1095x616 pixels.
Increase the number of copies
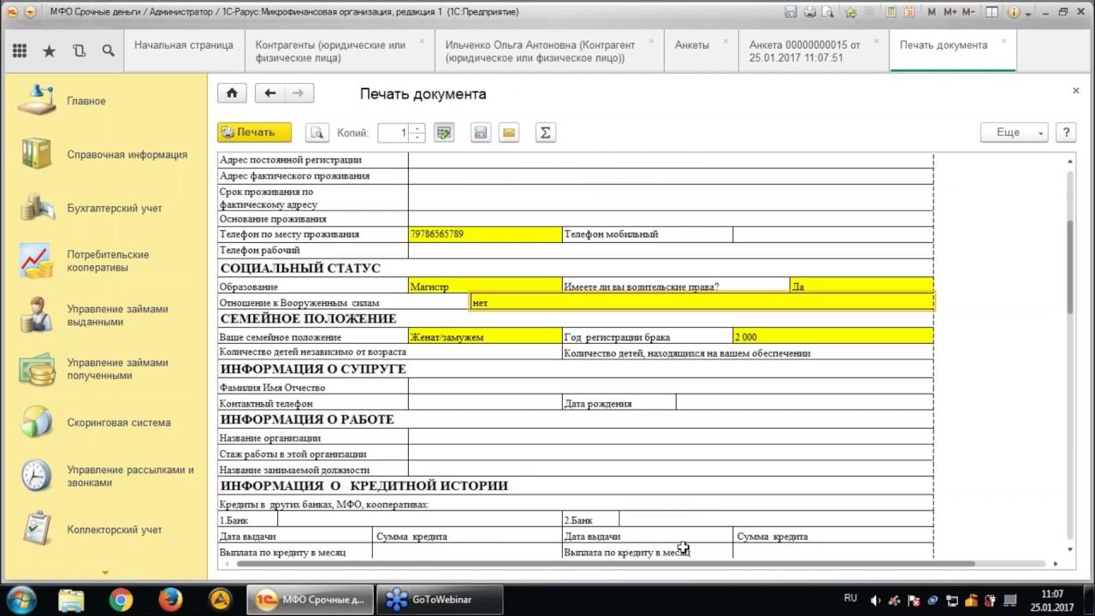point(417,128)
